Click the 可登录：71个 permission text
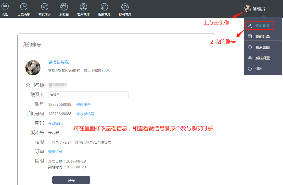283x185 pixels. [80, 142]
